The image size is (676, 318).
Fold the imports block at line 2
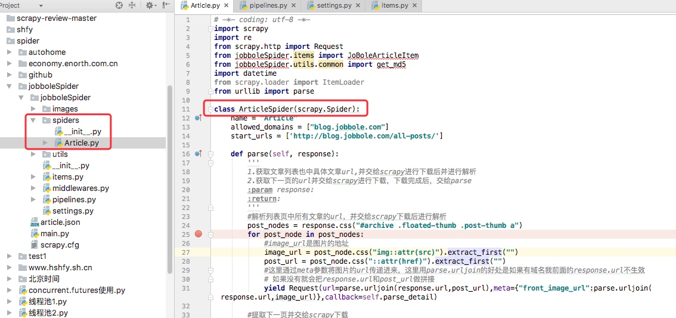pos(210,29)
